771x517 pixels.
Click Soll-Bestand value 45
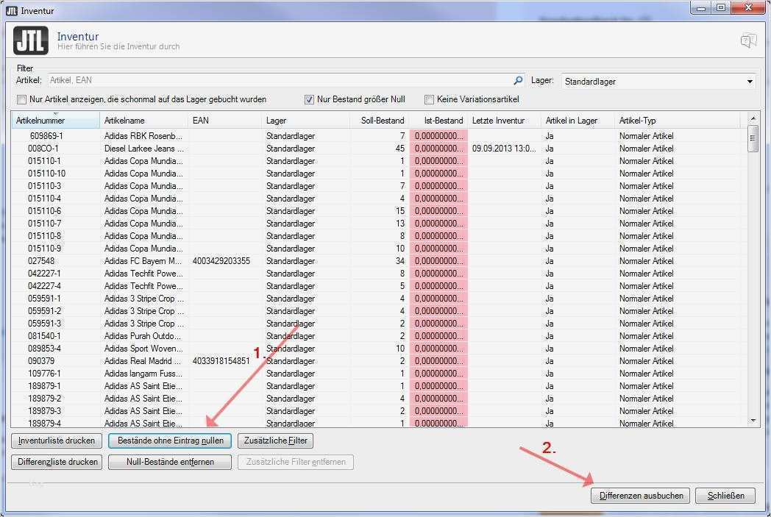coord(400,149)
